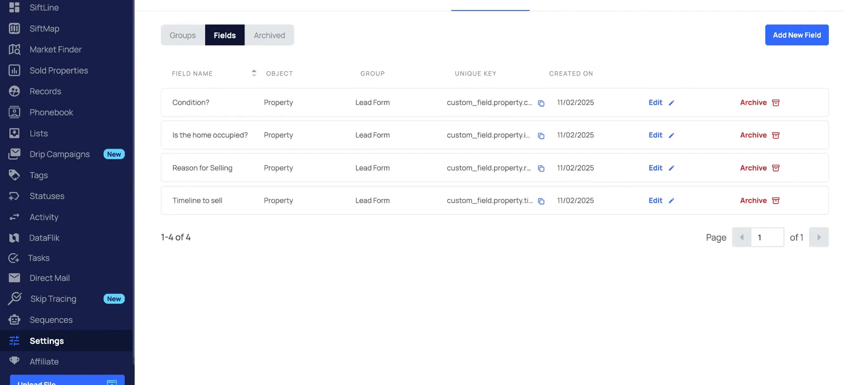Copy unique key for Is the home occupied?

[541, 136]
